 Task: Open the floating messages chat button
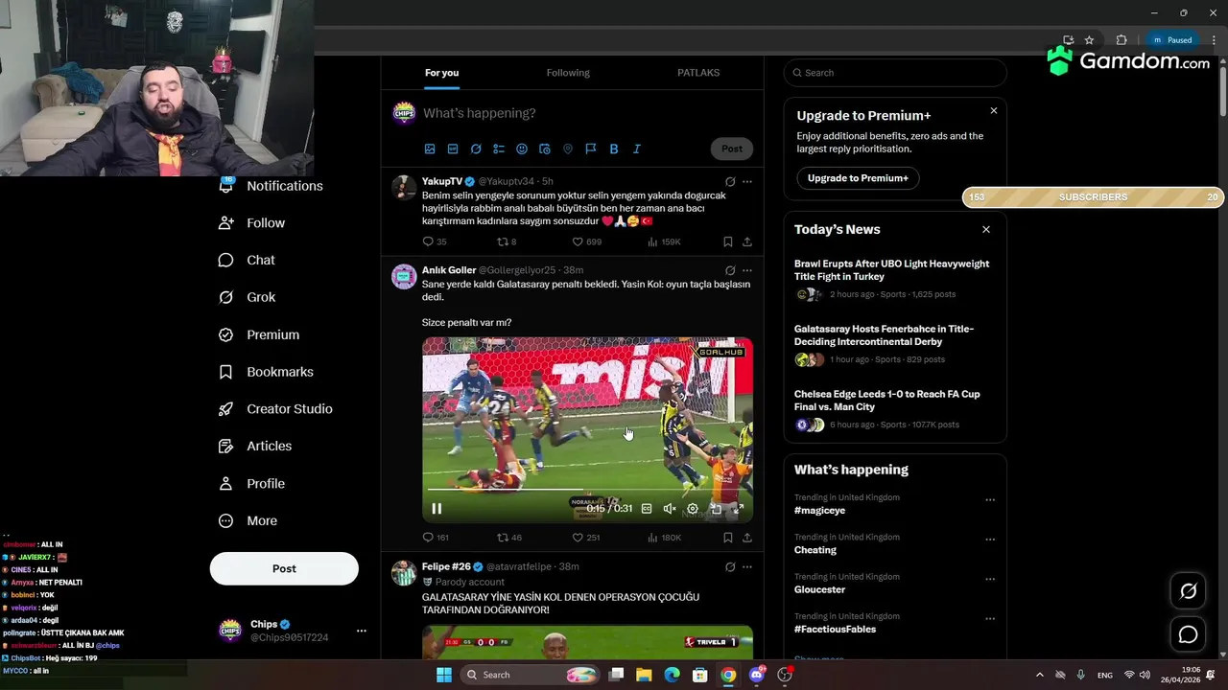click(1189, 634)
